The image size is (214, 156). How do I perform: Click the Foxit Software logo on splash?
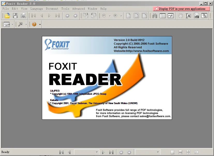pos(57,44)
